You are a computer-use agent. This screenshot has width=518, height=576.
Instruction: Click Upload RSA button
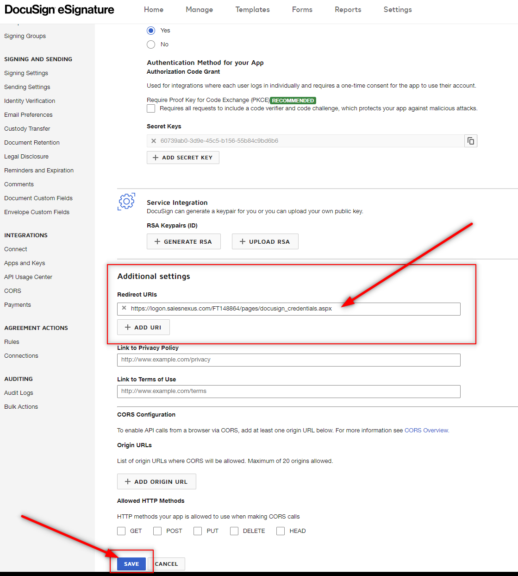click(265, 241)
